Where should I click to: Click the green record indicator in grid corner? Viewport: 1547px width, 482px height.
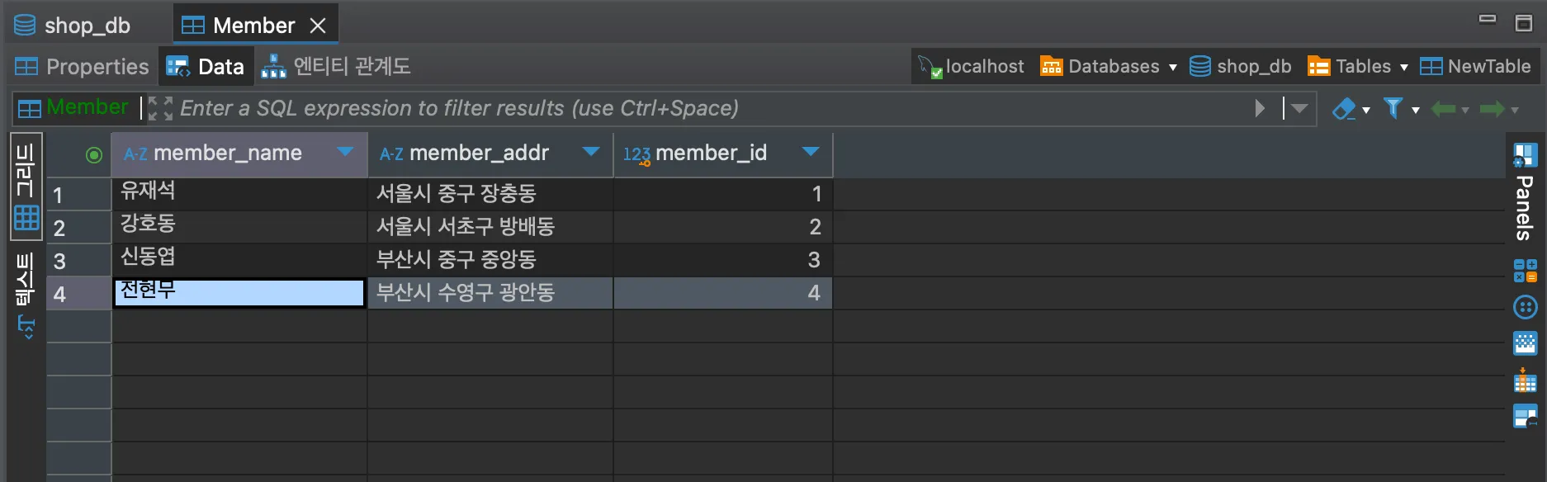point(94,155)
